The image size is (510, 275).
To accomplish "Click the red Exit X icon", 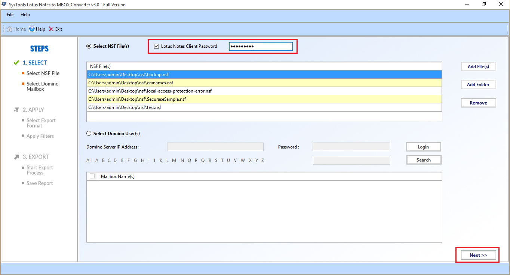I will 51,29.
